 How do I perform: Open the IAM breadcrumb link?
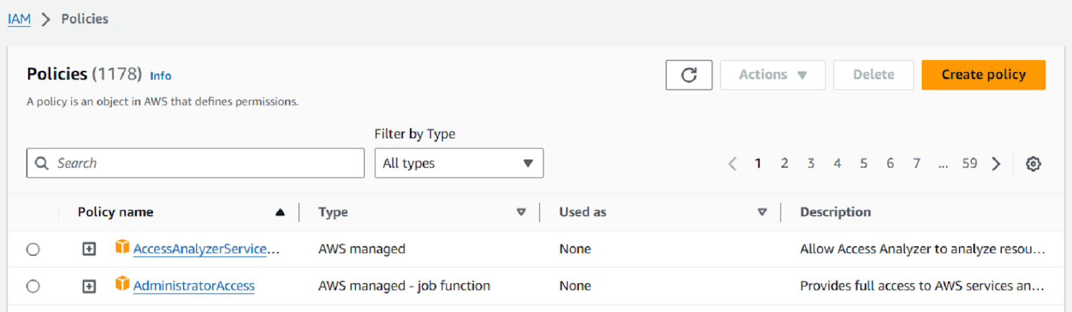[19, 19]
